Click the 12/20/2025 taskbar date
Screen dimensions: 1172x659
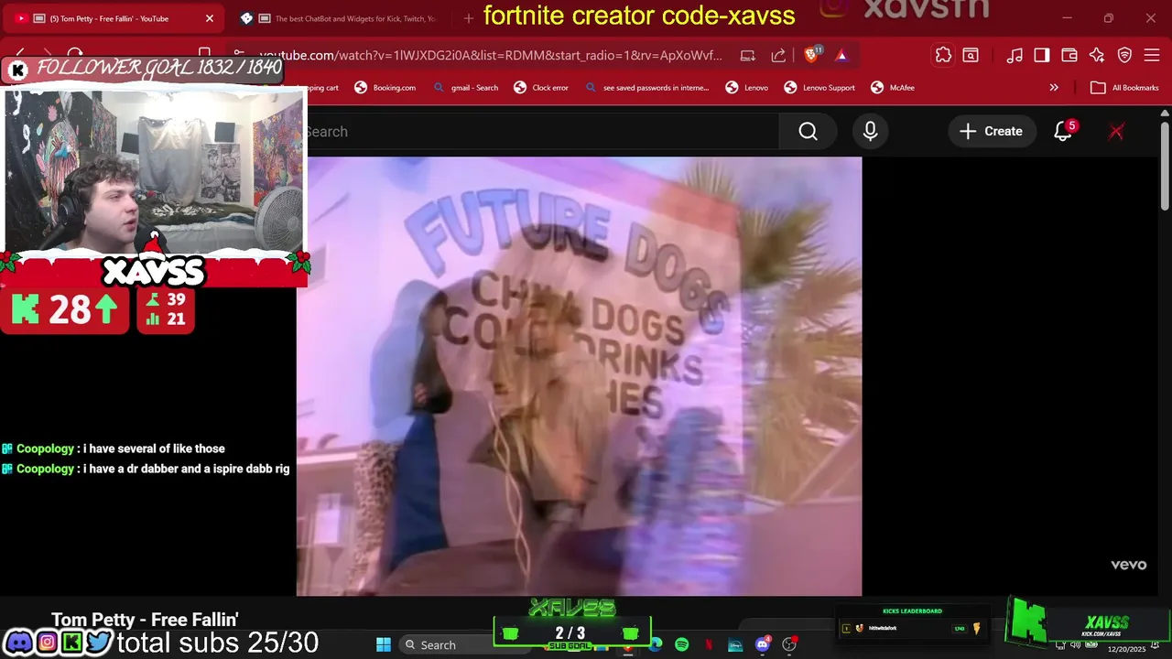1126,649
